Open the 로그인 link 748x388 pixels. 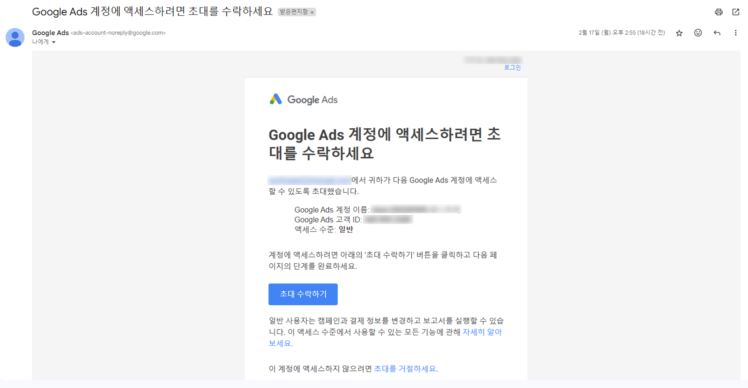513,68
